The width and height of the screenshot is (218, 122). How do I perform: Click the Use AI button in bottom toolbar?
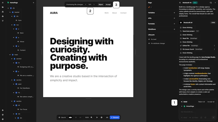(62, 117)
